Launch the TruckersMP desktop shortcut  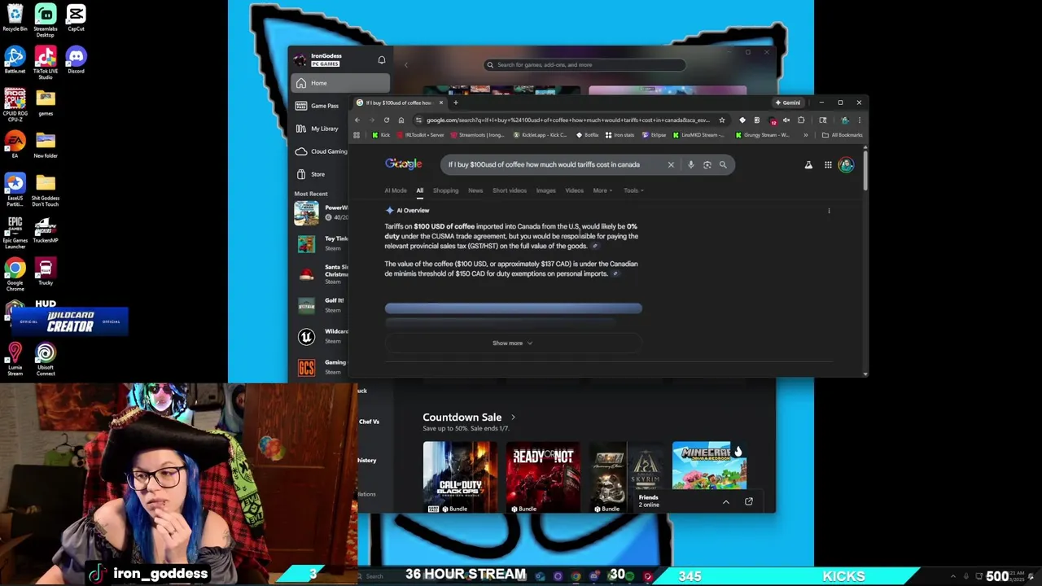click(x=46, y=230)
